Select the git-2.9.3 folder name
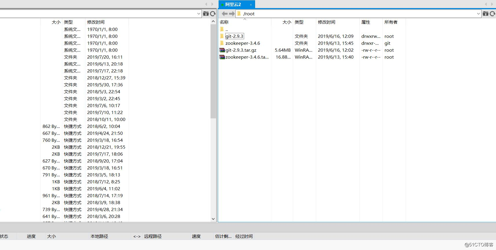496x250 pixels. pos(234,36)
